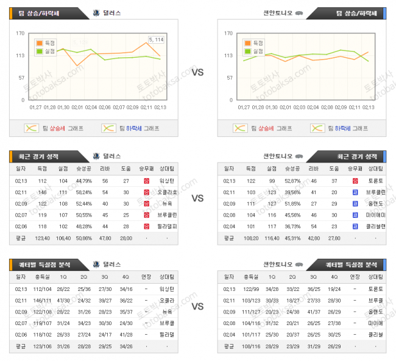The height and width of the screenshot is (361, 396).
Task: Click the Dallas team logo above the trend chart
Action: (x=96, y=13)
